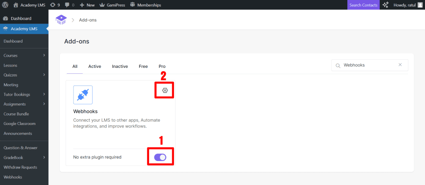Expand the GradeBook submenu chevron
This screenshot has height=185, width=425.
(x=44, y=157)
